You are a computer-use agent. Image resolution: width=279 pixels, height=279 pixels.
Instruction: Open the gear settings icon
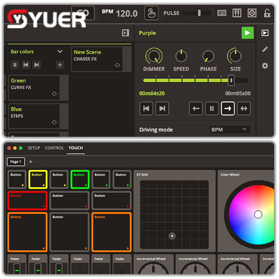click(x=265, y=66)
